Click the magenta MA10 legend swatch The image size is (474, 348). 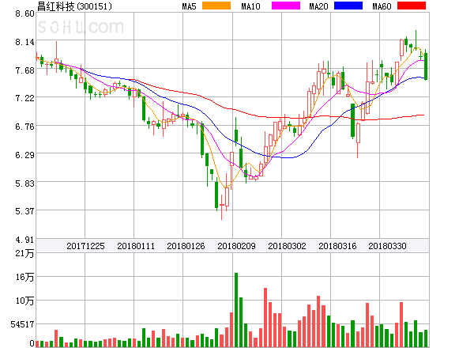point(286,6)
